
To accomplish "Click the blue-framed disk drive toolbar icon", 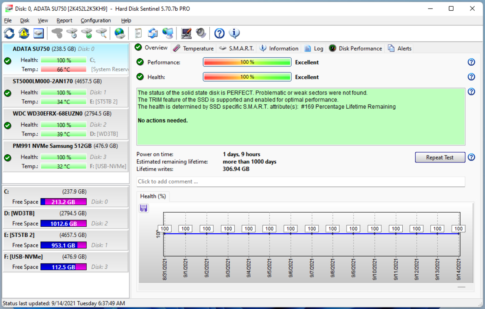I will [x=39, y=33].
